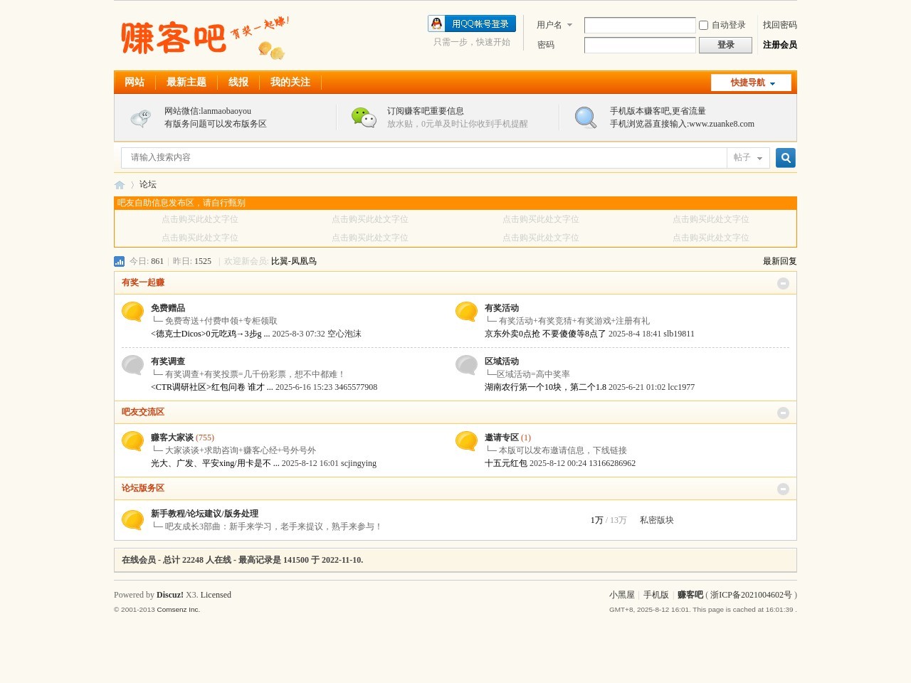This screenshot has width=911, height=683.
Task: Click the 邀请专区 forum icon
Action: (466, 441)
